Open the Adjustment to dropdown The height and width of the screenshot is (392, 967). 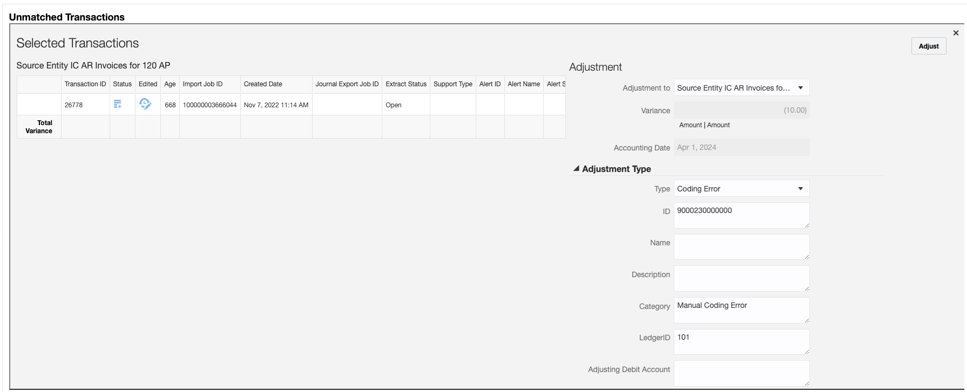(741, 88)
